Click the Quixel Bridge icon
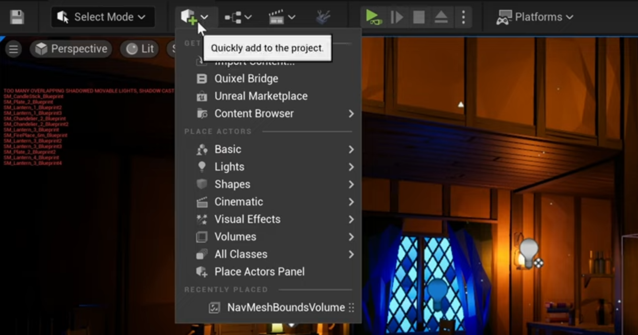 202,79
